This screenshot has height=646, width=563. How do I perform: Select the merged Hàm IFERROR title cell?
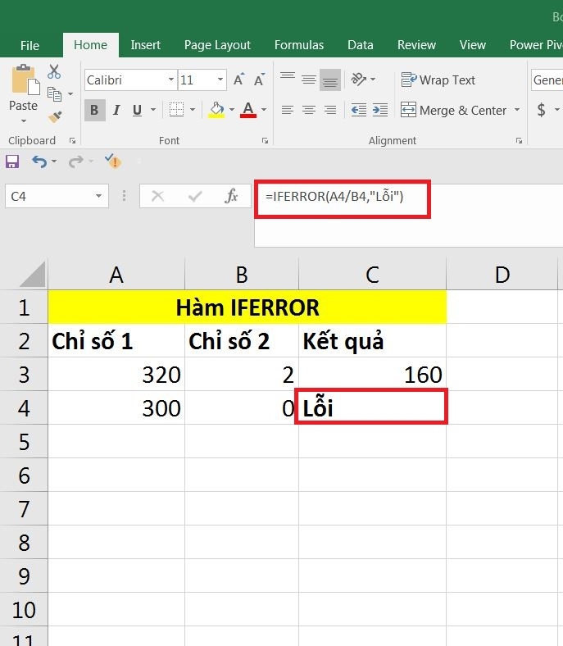click(247, 307)
